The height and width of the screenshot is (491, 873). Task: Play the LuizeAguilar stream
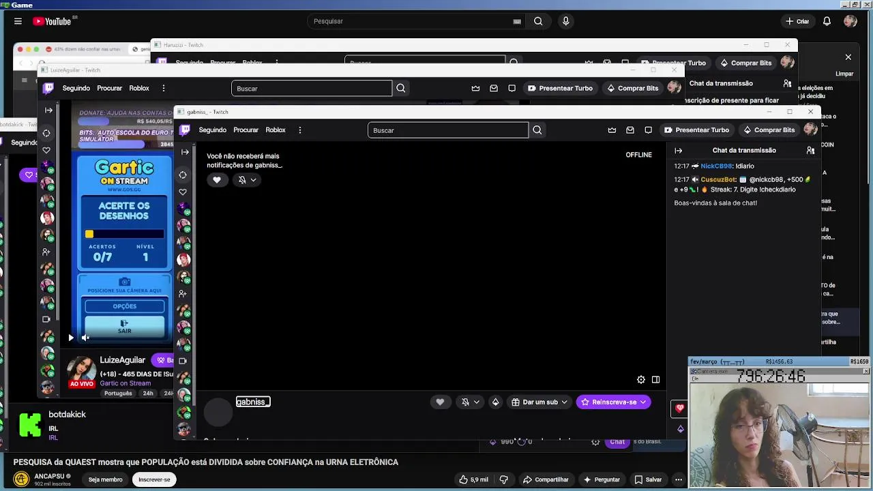(71, 338)
